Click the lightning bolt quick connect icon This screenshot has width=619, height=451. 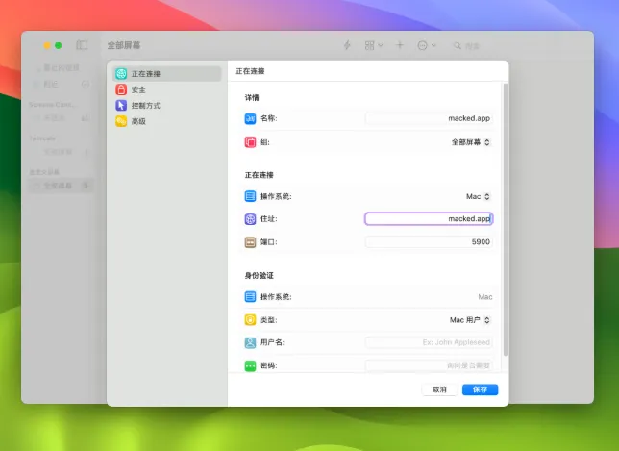tap(347, 45)
